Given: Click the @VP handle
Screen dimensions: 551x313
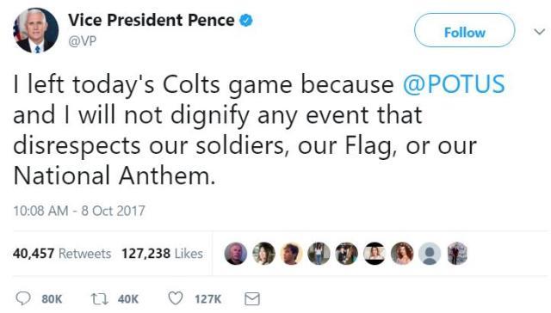Looking at the screenshot, I should tap(83, 41).
